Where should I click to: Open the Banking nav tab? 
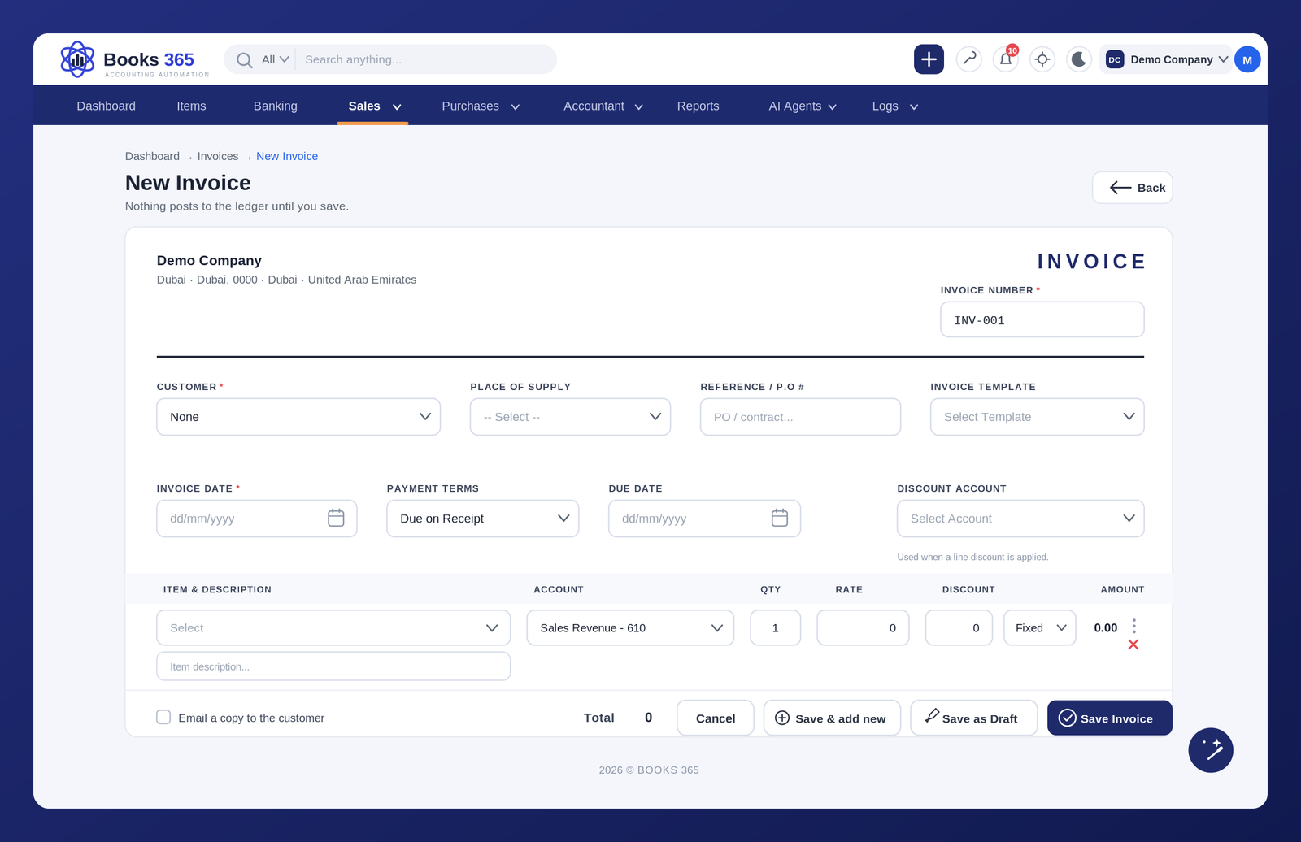275,106
